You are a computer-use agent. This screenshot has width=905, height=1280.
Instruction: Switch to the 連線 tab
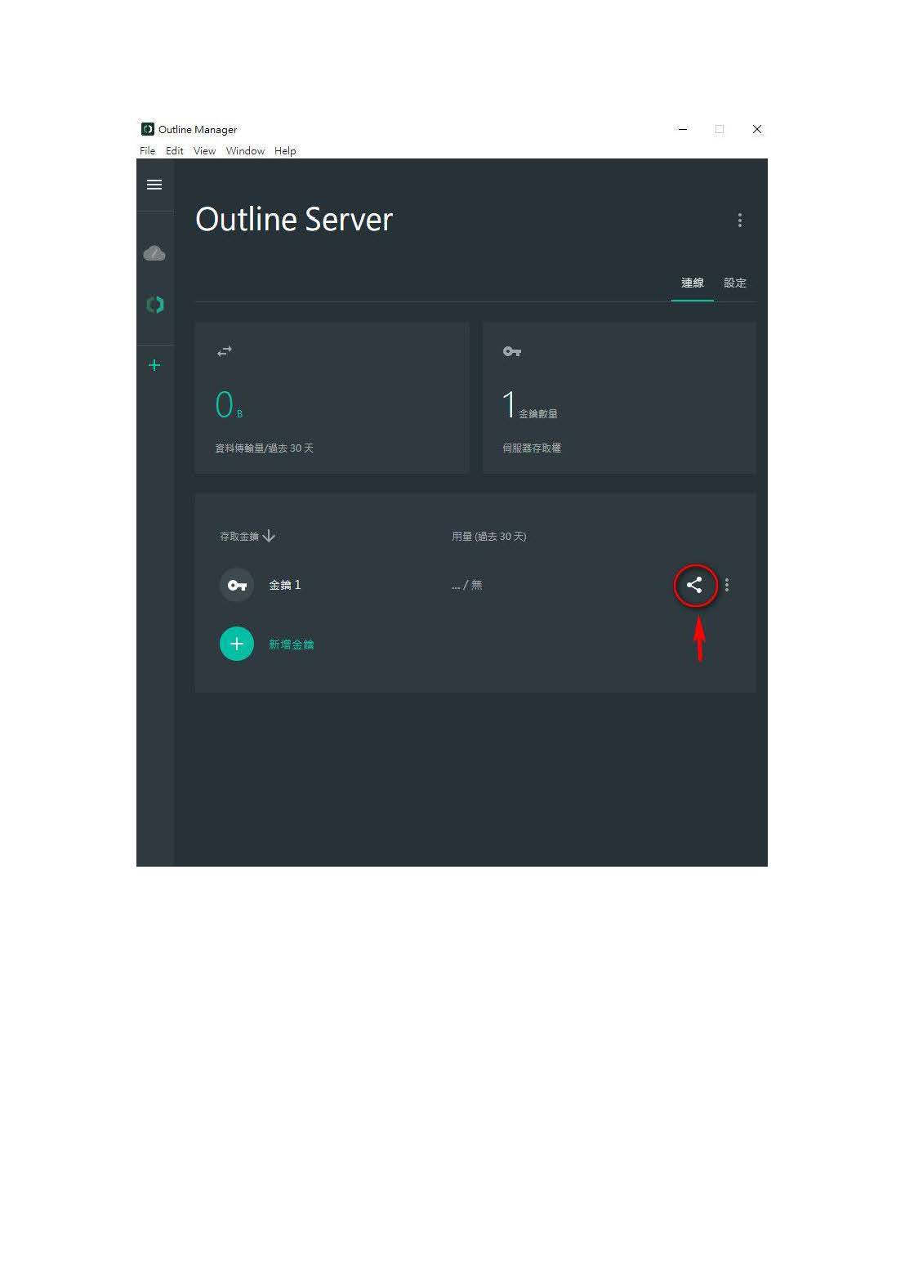pos(693,283)
